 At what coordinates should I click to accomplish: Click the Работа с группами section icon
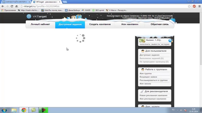[143, 69]
